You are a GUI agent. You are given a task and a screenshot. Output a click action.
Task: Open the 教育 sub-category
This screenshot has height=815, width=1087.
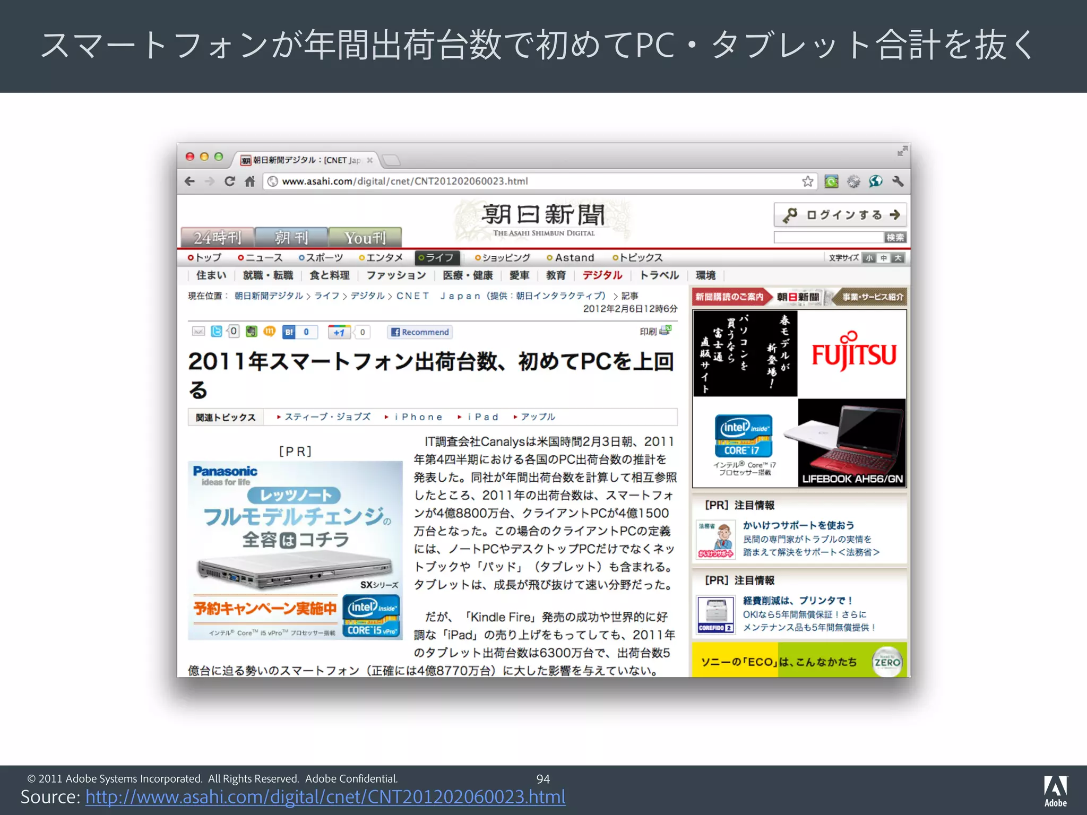(x=556, y=275)
